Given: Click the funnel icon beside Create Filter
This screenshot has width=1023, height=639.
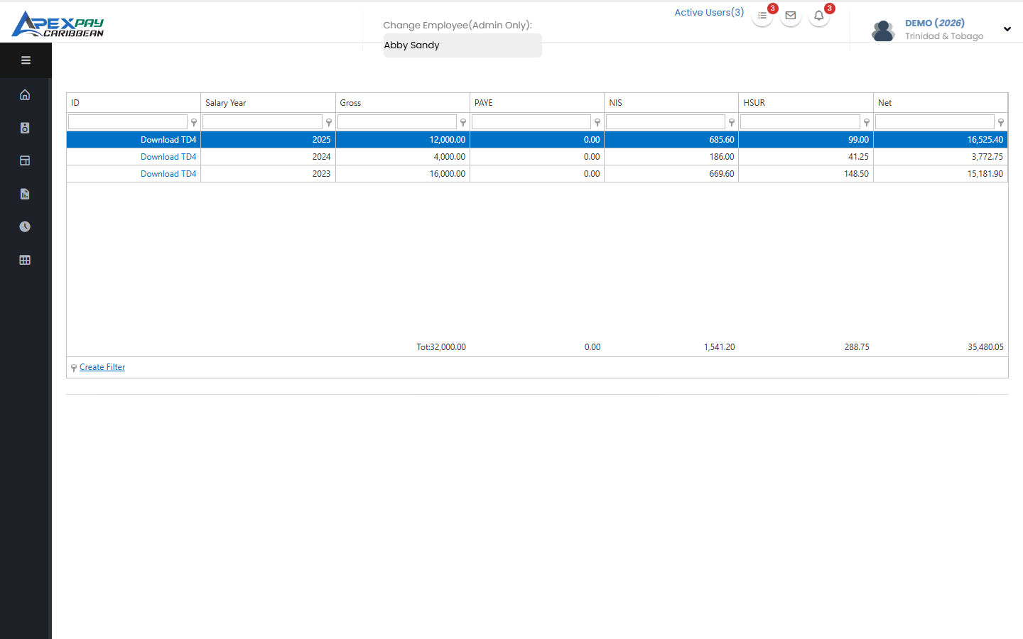Looking at the screenshot, I should 74,368.
